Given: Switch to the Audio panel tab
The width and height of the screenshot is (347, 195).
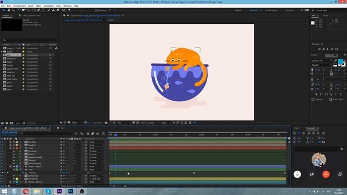Looking at the screenshot, I should (x=325, y=16).
